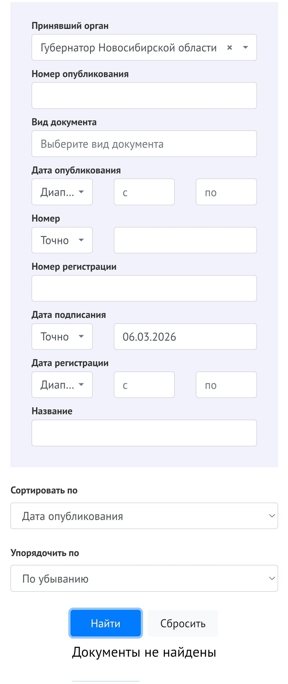Click the Номер text input field

(x=185, y=240)
